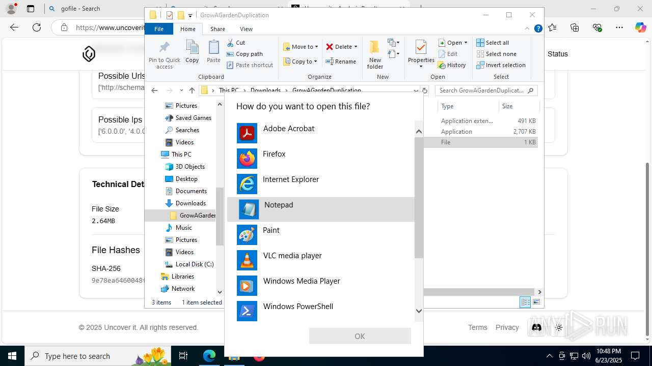Refresh the Edge browser page
This screenshot has height=366, width=652.
tap(37, 27)
